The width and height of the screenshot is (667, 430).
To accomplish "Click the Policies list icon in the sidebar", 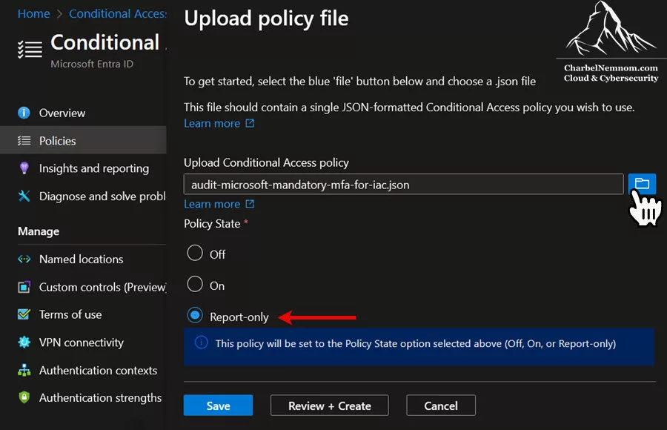I will click(24, 141).
